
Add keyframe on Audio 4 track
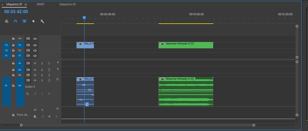pyautogui.click(x=42, y=94)
